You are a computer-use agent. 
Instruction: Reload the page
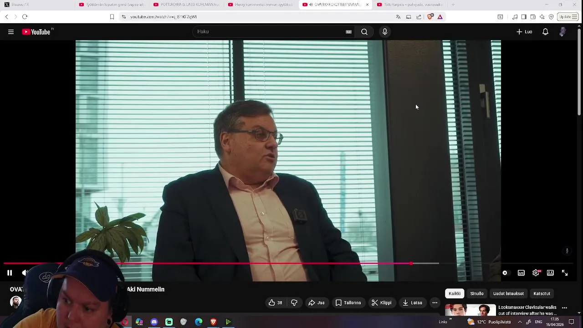(x=25, y=17)
